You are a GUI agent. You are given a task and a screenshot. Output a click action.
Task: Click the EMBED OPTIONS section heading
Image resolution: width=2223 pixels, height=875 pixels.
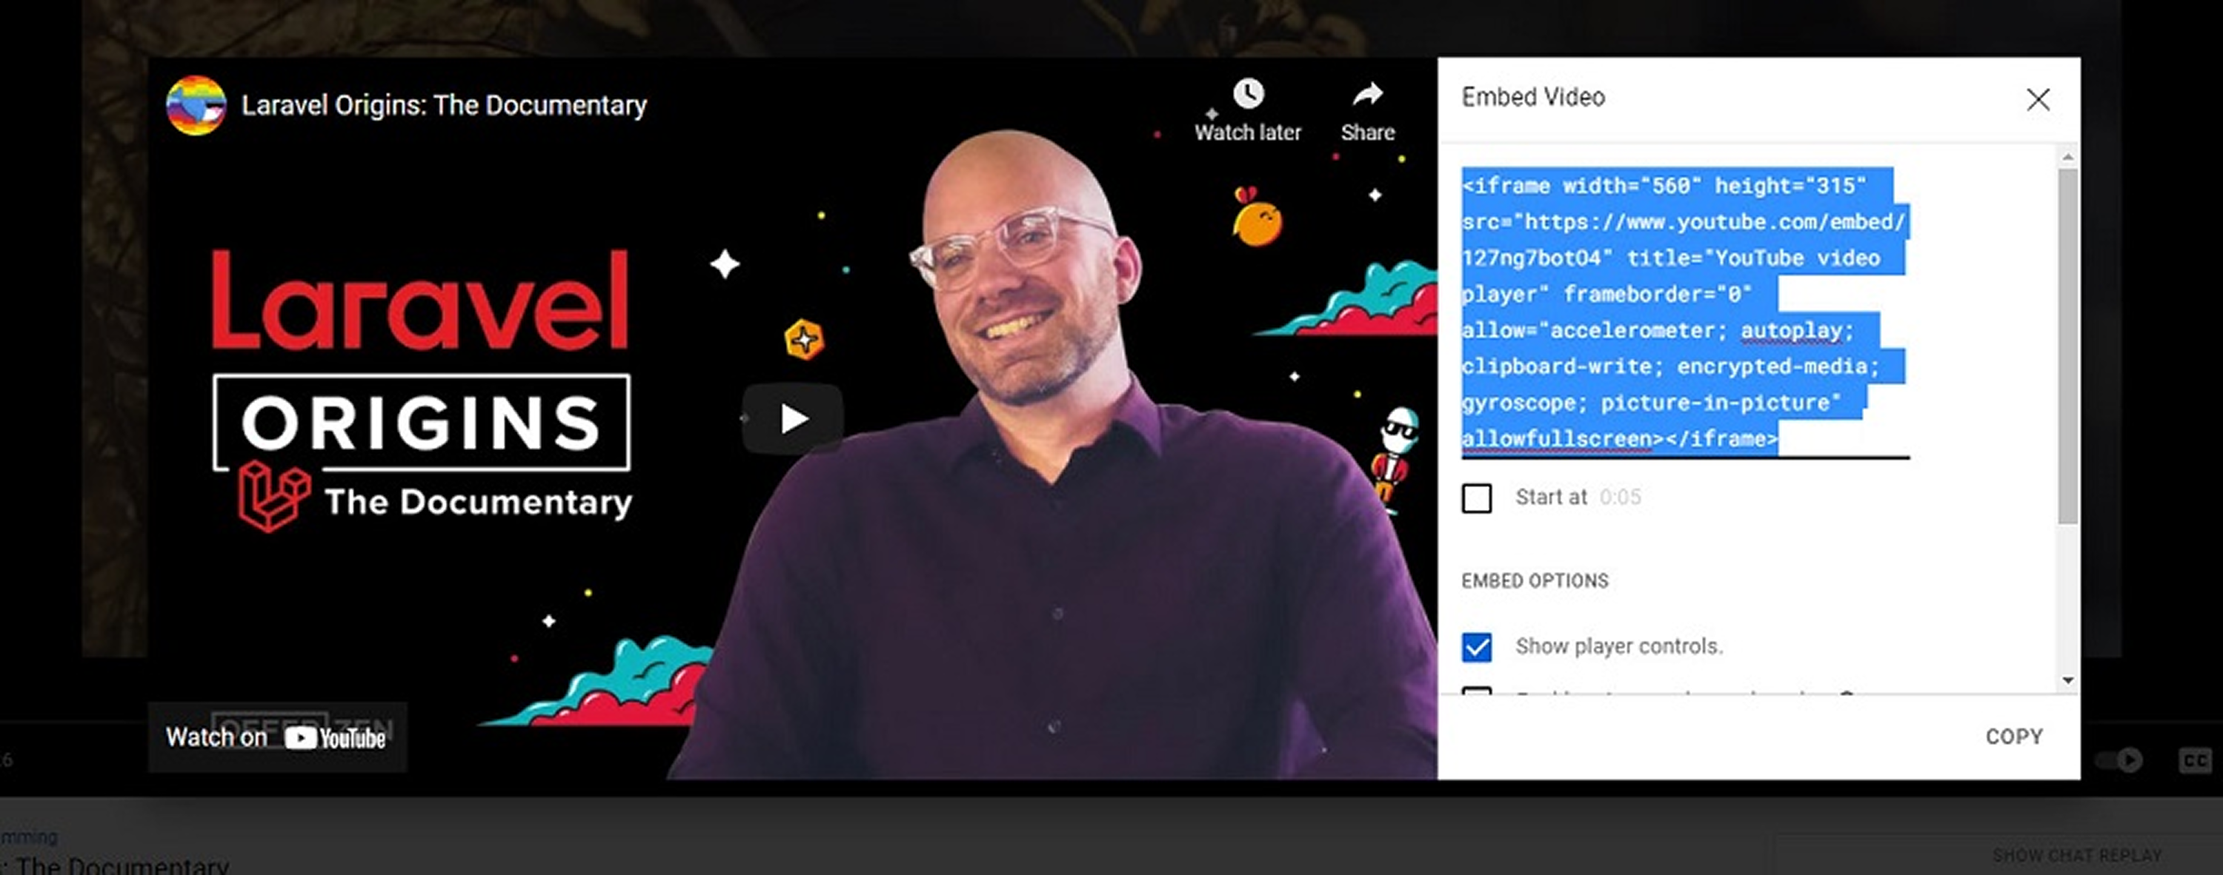(1535, 581)
